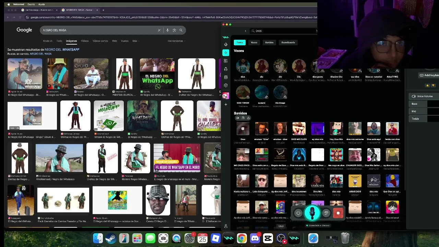Click Chrome back arrow in toolbar
This screenshot has width=439, height=247.
pos(9,17)
